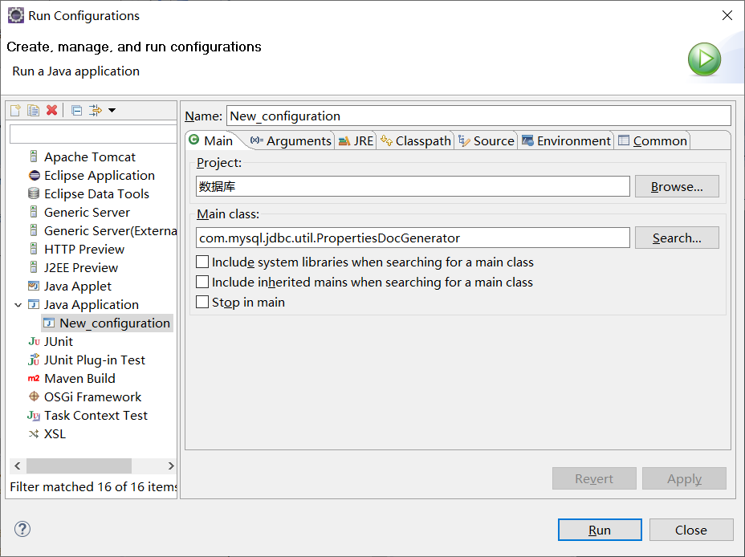745x557 pixels.
Task: Select the JUnit Plug-in Test entry
Action: coord(94,360)
